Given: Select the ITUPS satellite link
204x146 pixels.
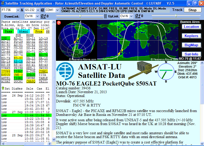Looking at the screenshot, I should coord(6,71).
